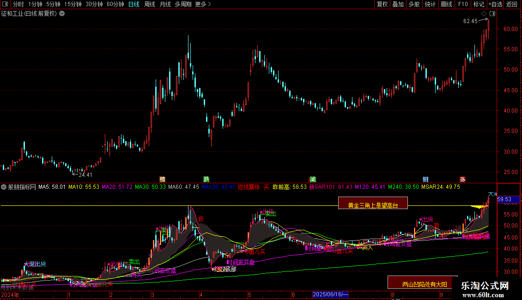The width and height of the screenshot is (522, 300).
Task: Switch to 分时 intraday view
Action: point(18,4)
